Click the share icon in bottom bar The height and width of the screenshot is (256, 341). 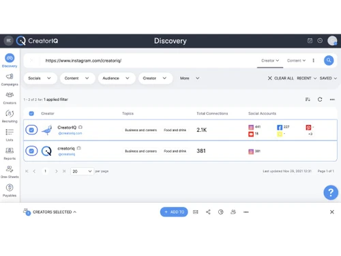(208, 212)
